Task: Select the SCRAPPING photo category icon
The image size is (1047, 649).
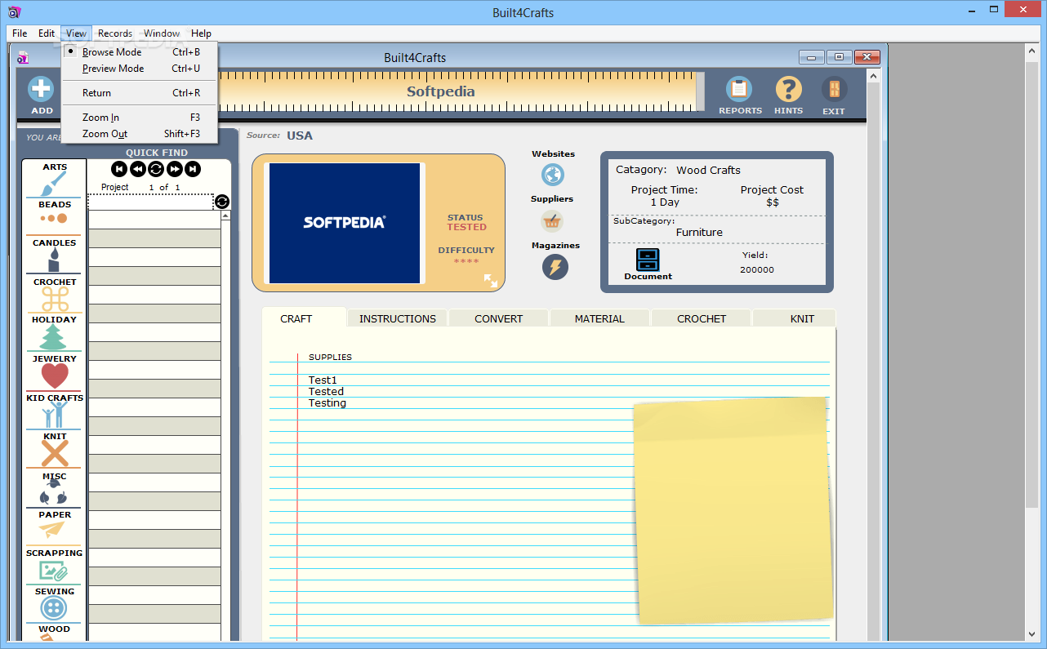Action: (x=53, y=570)
